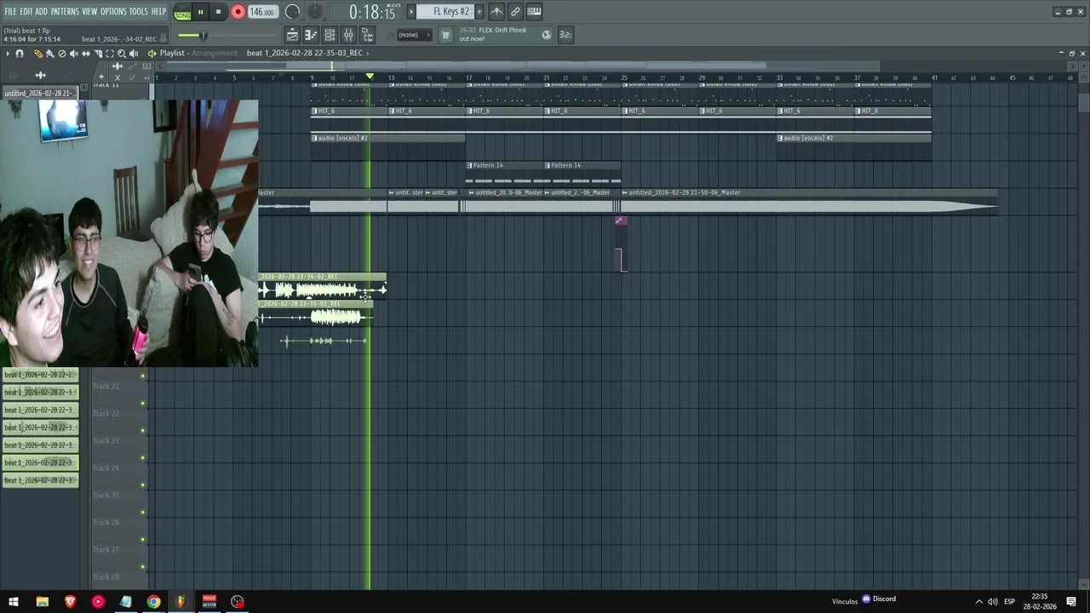Add track with plus icon
This screenshot has width=1090, height=613.
(x=101, y=77)
